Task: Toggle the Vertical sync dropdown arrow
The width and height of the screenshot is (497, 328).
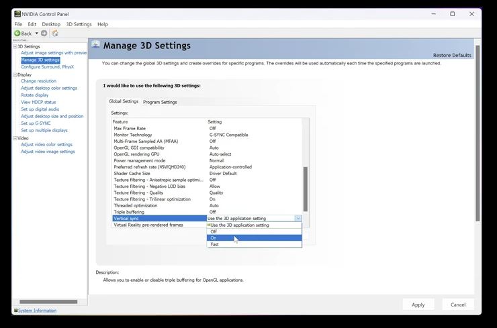Action: [298, 218]
